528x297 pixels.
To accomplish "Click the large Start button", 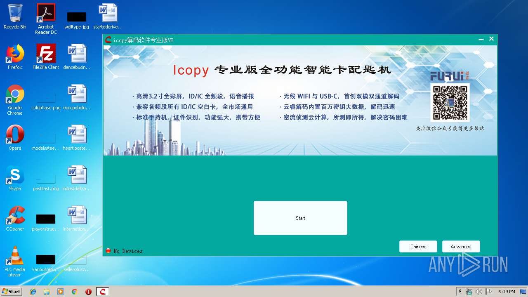I will point(300,218).
